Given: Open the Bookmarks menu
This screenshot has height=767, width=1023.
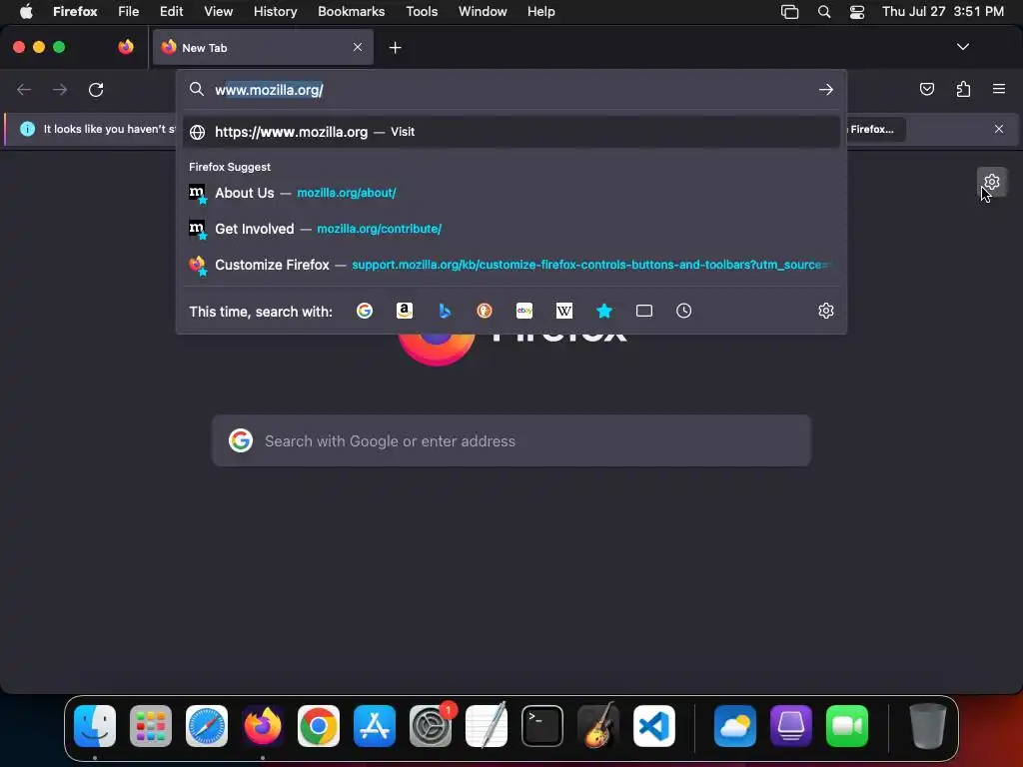Looking at the screenshot, I should tap(351, 11).
